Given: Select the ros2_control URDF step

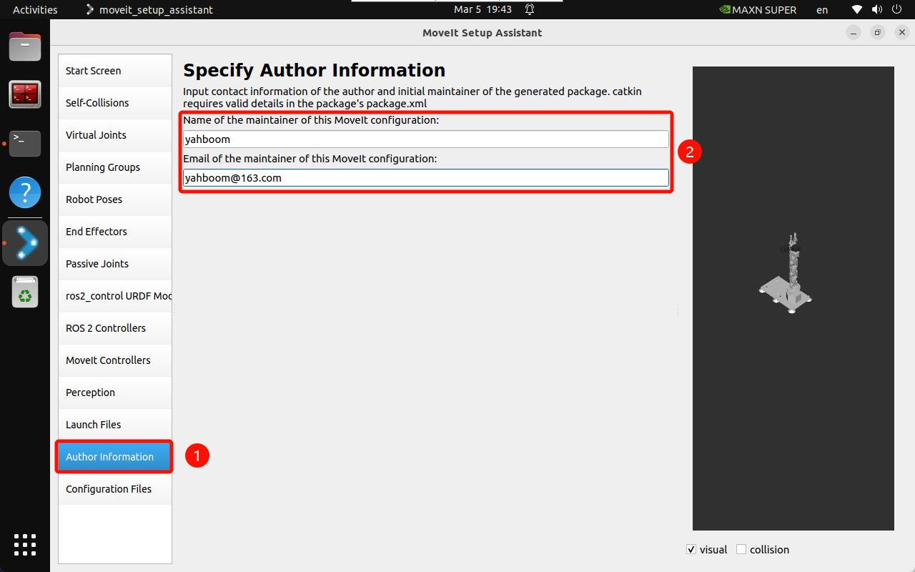Looking at the screenshot, I should point(115,296).
